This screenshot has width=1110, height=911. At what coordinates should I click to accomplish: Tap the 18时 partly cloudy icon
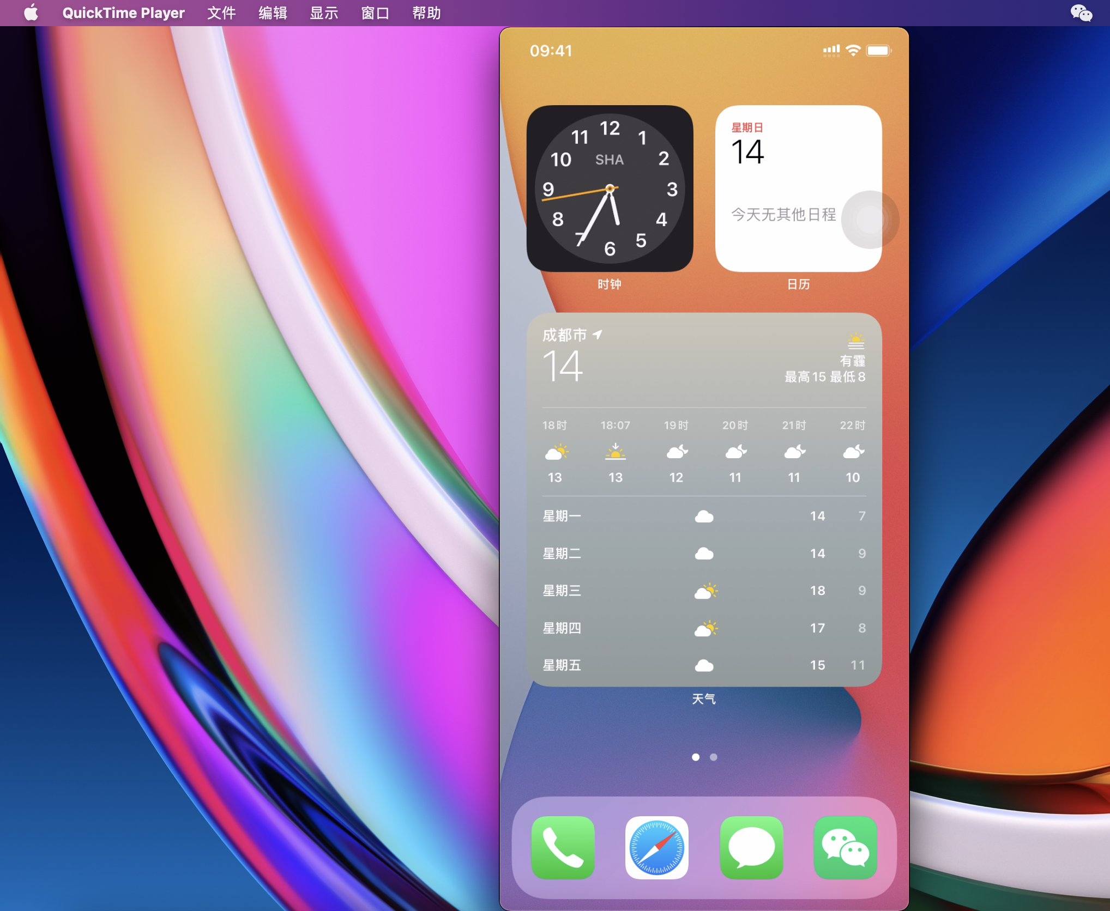(x=557, y=452)
